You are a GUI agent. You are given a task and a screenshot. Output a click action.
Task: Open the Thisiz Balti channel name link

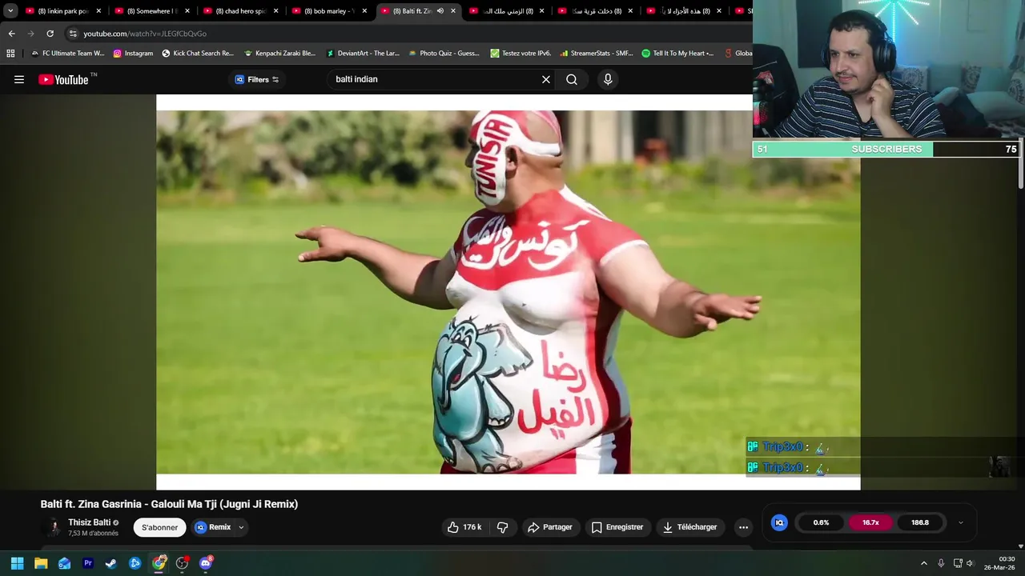coord(89,522)
